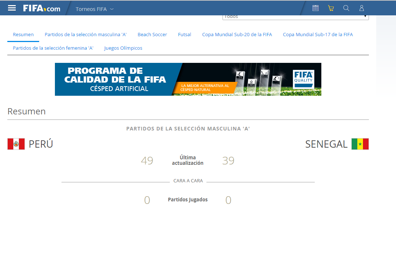Switch to Copa Mundial Sub-20 de la FIFA tab
The width and height of the screenshot is (396, 258).
coord(237,35)
